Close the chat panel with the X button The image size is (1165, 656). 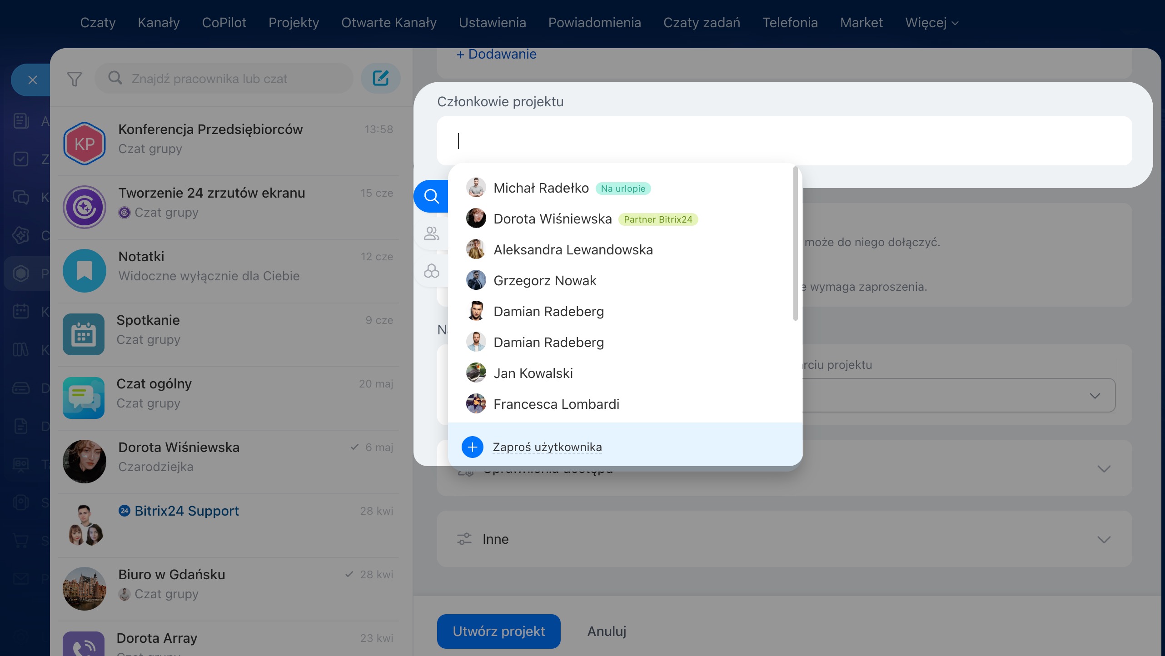click(32, 80)
